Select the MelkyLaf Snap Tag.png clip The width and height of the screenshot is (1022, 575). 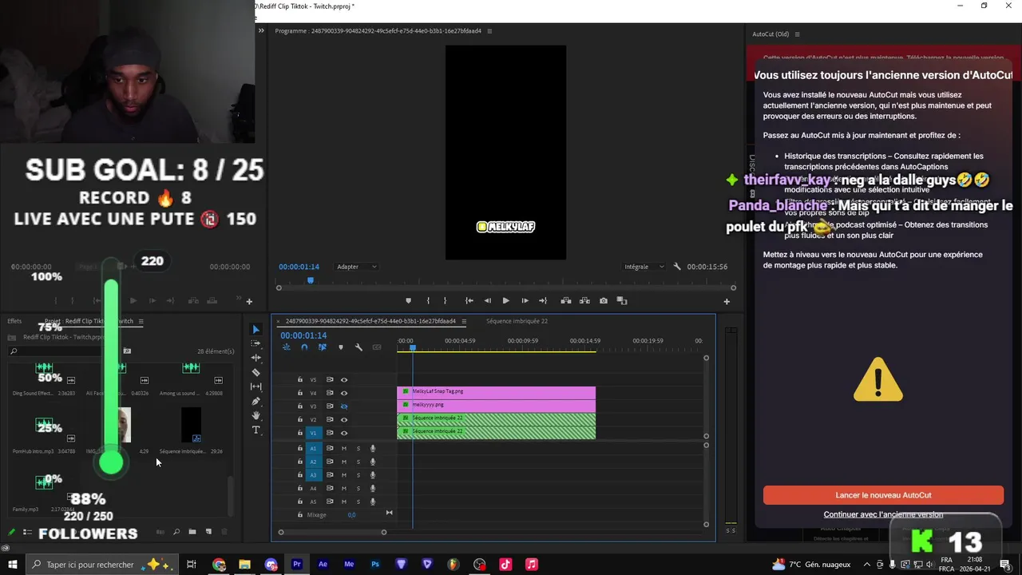[496, 391]
